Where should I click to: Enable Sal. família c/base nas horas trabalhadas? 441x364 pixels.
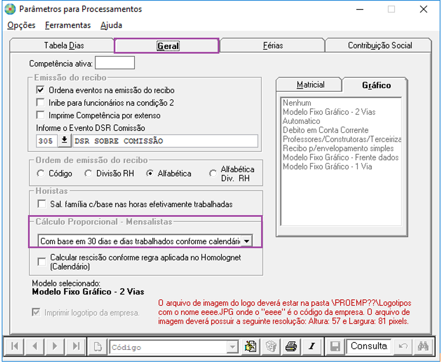pyautogui.click(x=42, y=204)
